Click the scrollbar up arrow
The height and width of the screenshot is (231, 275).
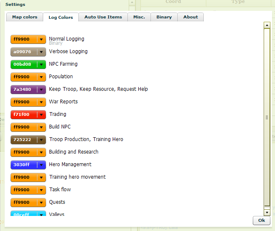coord(267,25)
